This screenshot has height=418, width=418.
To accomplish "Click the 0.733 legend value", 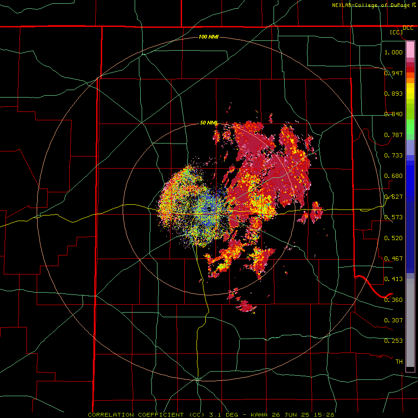I will 393,155.
